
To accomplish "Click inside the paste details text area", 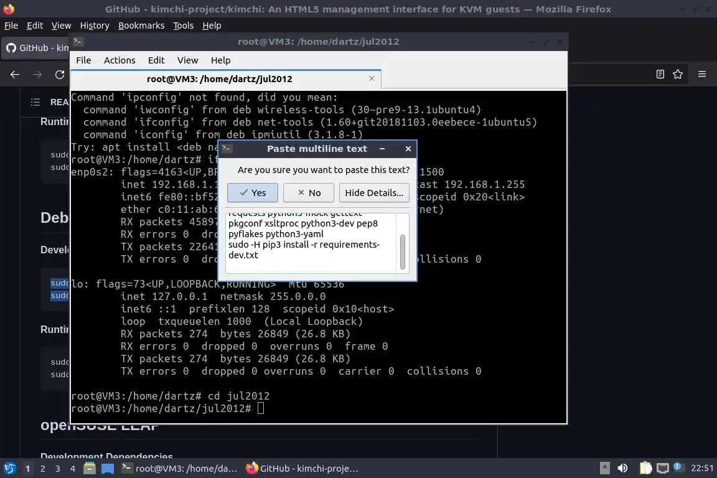I will pyautogui.click(x=311, y=243).
